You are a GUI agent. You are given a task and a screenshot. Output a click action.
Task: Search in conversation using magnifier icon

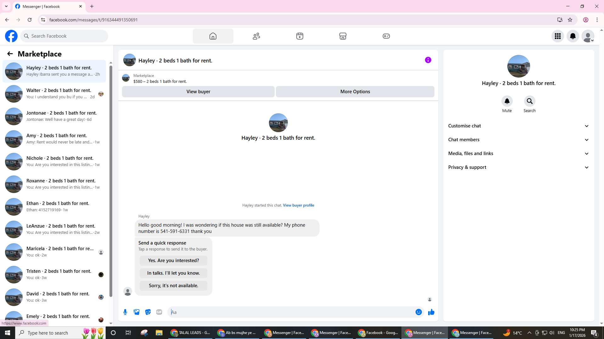point(529,101)
